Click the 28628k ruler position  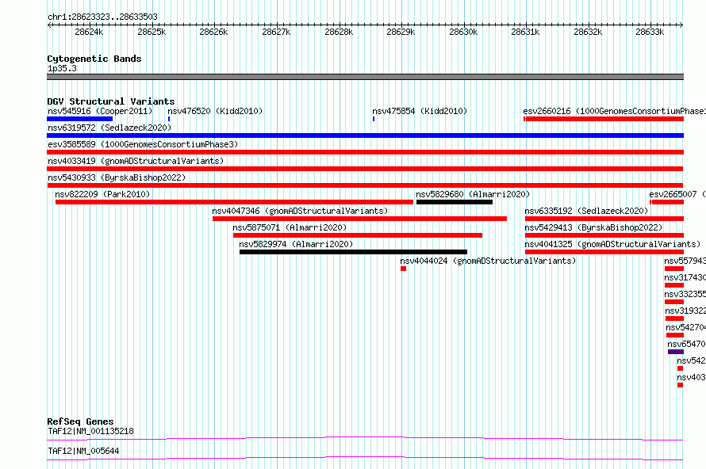coord(339,32)
